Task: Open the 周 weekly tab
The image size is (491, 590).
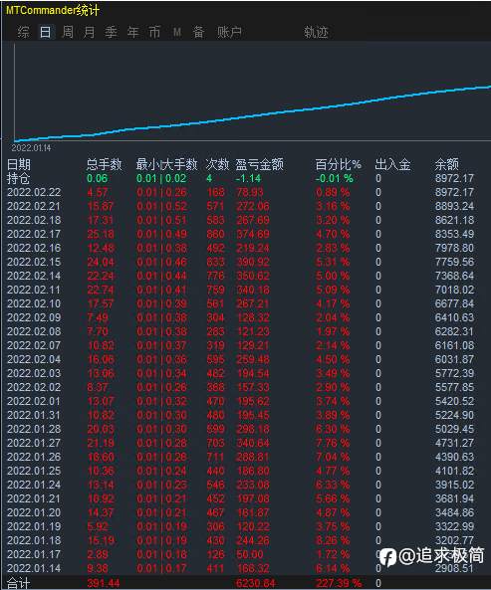Action: 68,32
